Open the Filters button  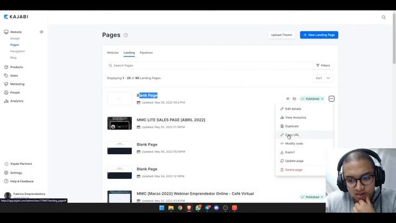[x=323, y=66]
